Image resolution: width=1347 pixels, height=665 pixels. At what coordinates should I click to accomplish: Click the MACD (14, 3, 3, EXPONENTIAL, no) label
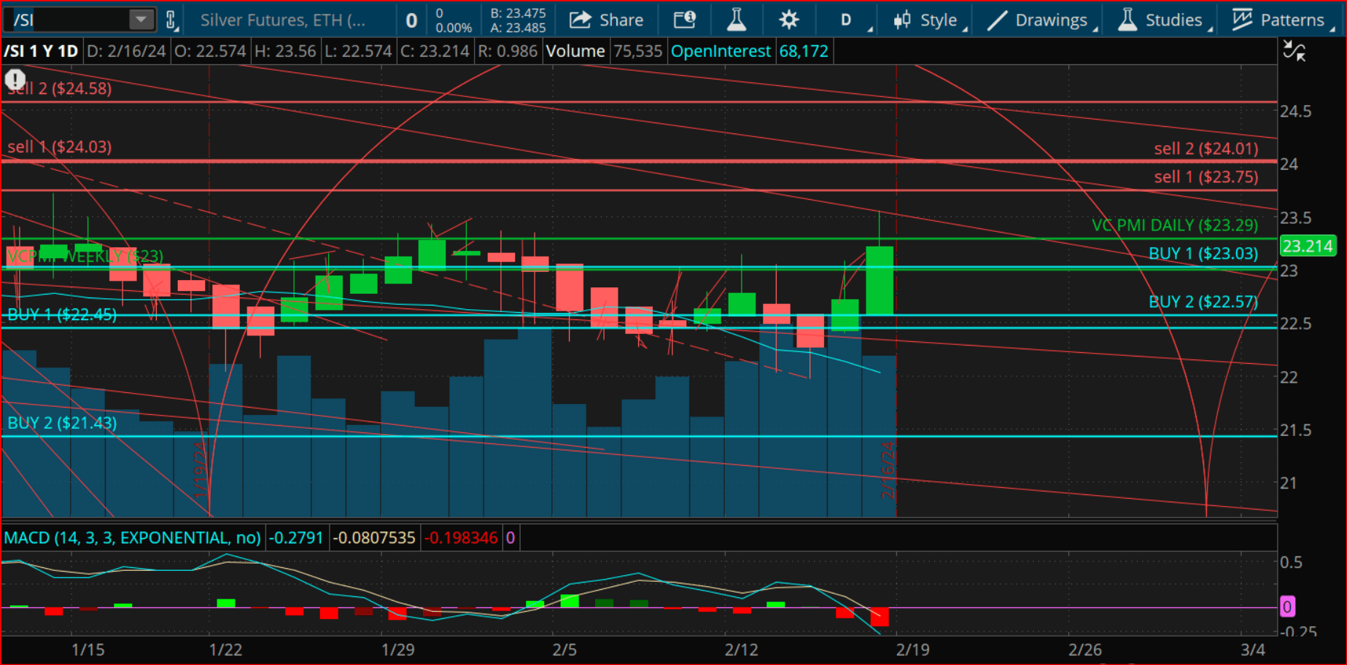[132, 538]
